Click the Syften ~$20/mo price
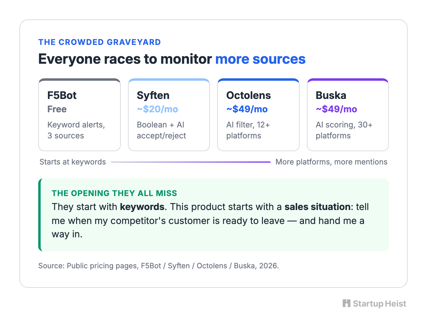The image size is (427, 329). coord(157,109)
